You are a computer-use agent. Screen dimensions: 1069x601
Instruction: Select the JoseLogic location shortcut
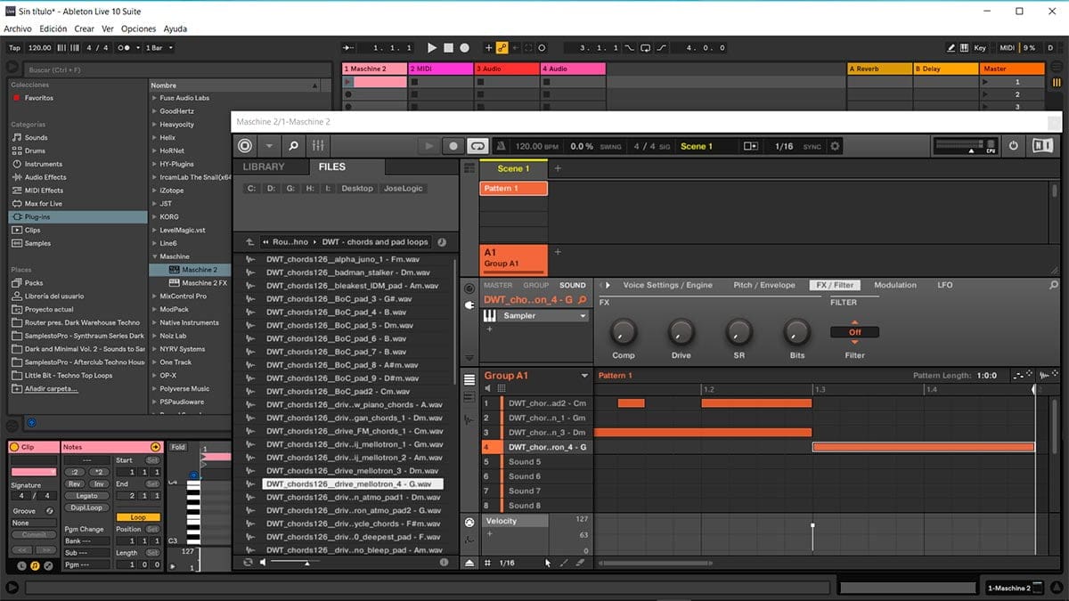[404, 189]
